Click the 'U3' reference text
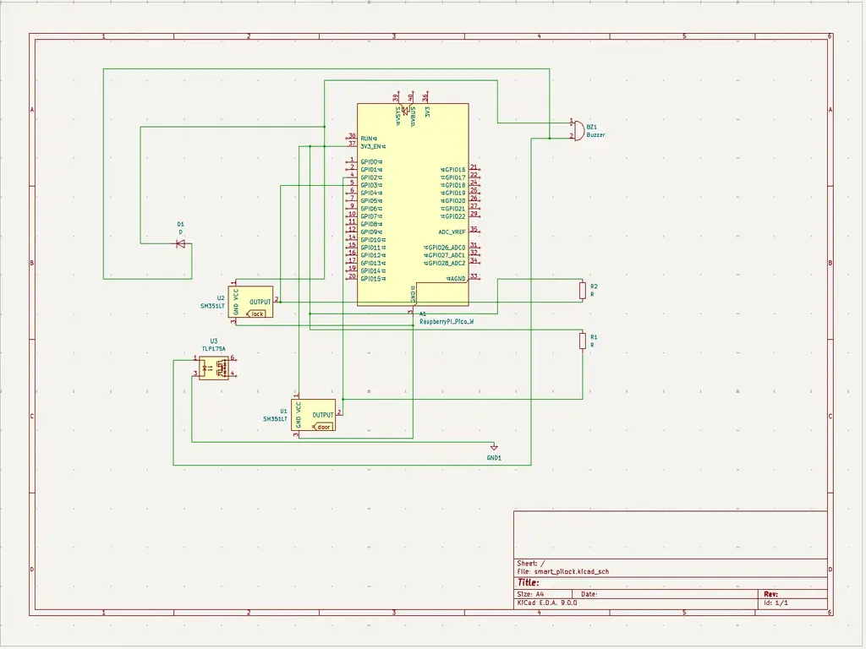Image resolution: width=866 pixels, height=649 pixels. [x=214, y=341]
